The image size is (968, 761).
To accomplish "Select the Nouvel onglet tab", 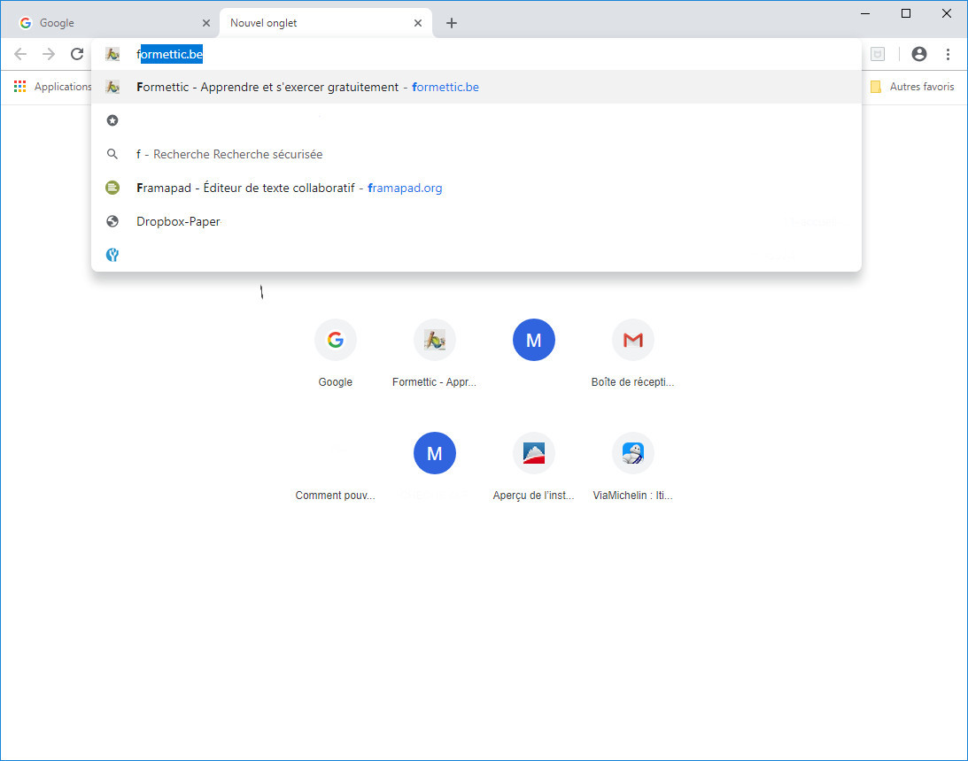I will pos(325,23).
